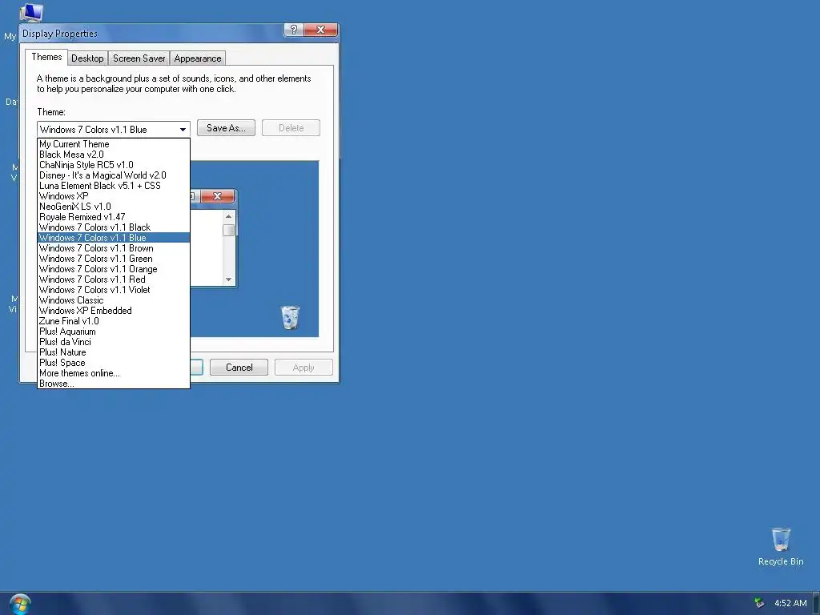Choose Black Mesa v2.0 theme
Screen dimensions: 820x615
114,155
